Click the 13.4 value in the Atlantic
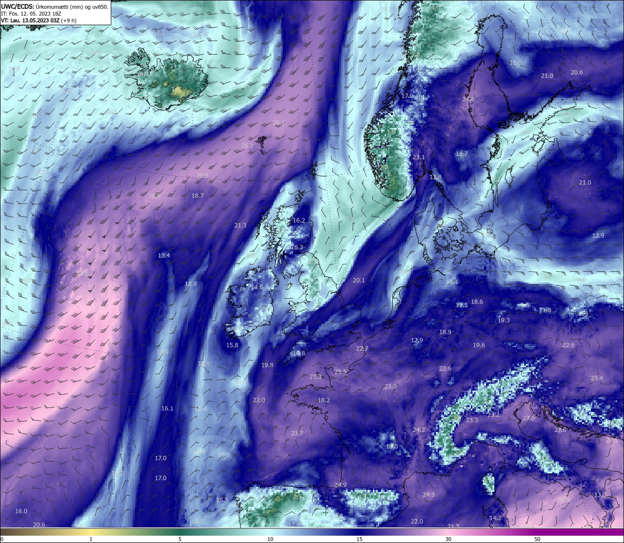Image resolution: width=624 pixels, height=543 pixels. coord(164,256)
